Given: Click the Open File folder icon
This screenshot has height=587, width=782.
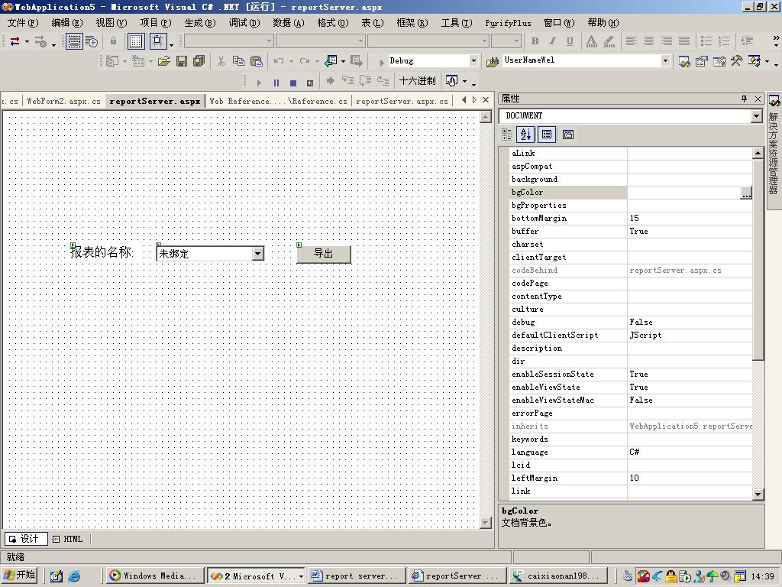Looking at the screenshot, I should (x=164, y=61).
